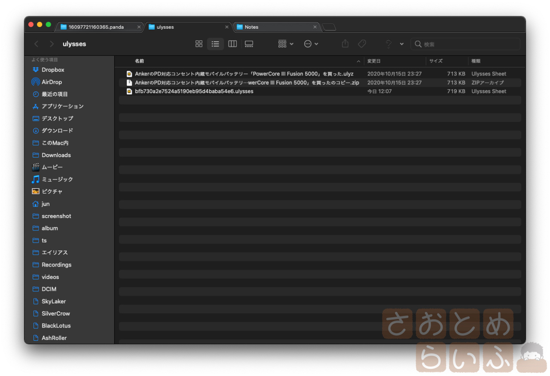
Task: Toggle the name column sort direction arrow
Action: click(x=358, y=61)
